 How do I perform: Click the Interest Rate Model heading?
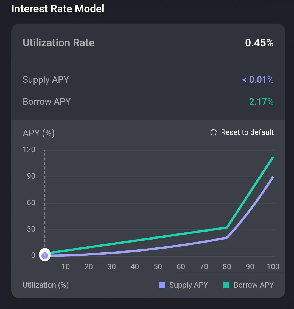(58, 9)
